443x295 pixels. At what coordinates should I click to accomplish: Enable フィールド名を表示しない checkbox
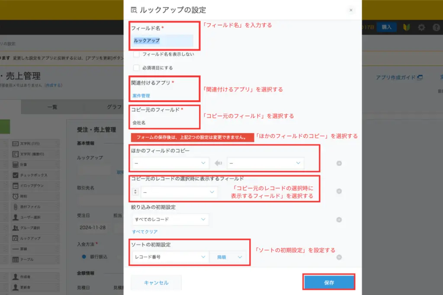136,54
